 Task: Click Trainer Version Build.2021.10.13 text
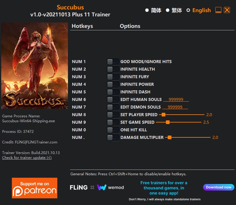(x=31, y=153)
